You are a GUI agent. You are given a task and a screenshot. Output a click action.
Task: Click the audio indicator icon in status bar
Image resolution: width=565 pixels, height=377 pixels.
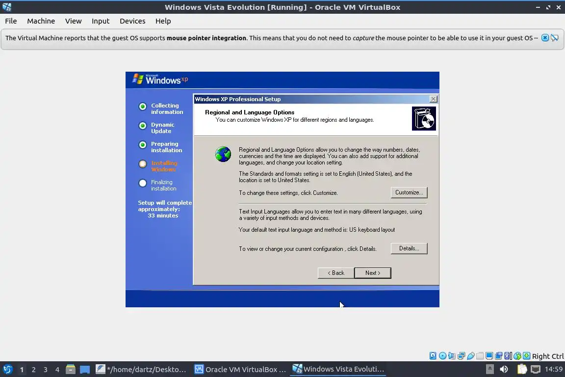tap(452, 356)
